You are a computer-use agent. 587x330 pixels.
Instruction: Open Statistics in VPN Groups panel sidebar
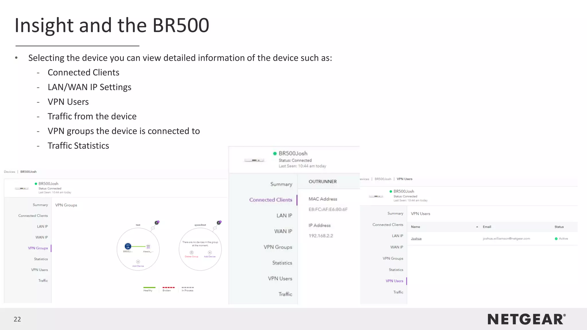(x=41, y=259)
